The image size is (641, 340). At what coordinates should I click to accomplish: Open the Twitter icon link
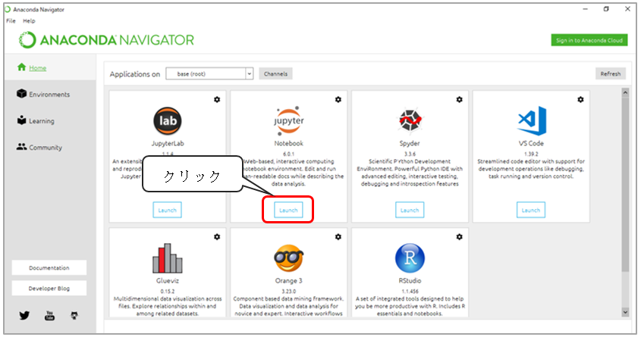24,315
